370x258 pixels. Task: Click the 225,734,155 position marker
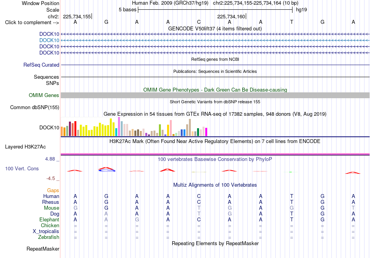(78, 16)
